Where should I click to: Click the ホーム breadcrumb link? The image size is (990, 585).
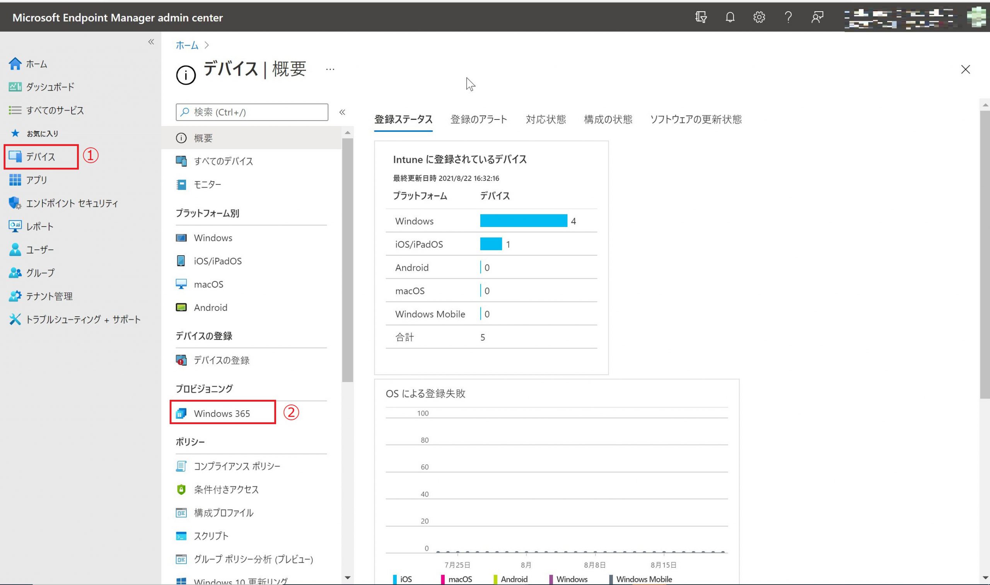(187, 45)
